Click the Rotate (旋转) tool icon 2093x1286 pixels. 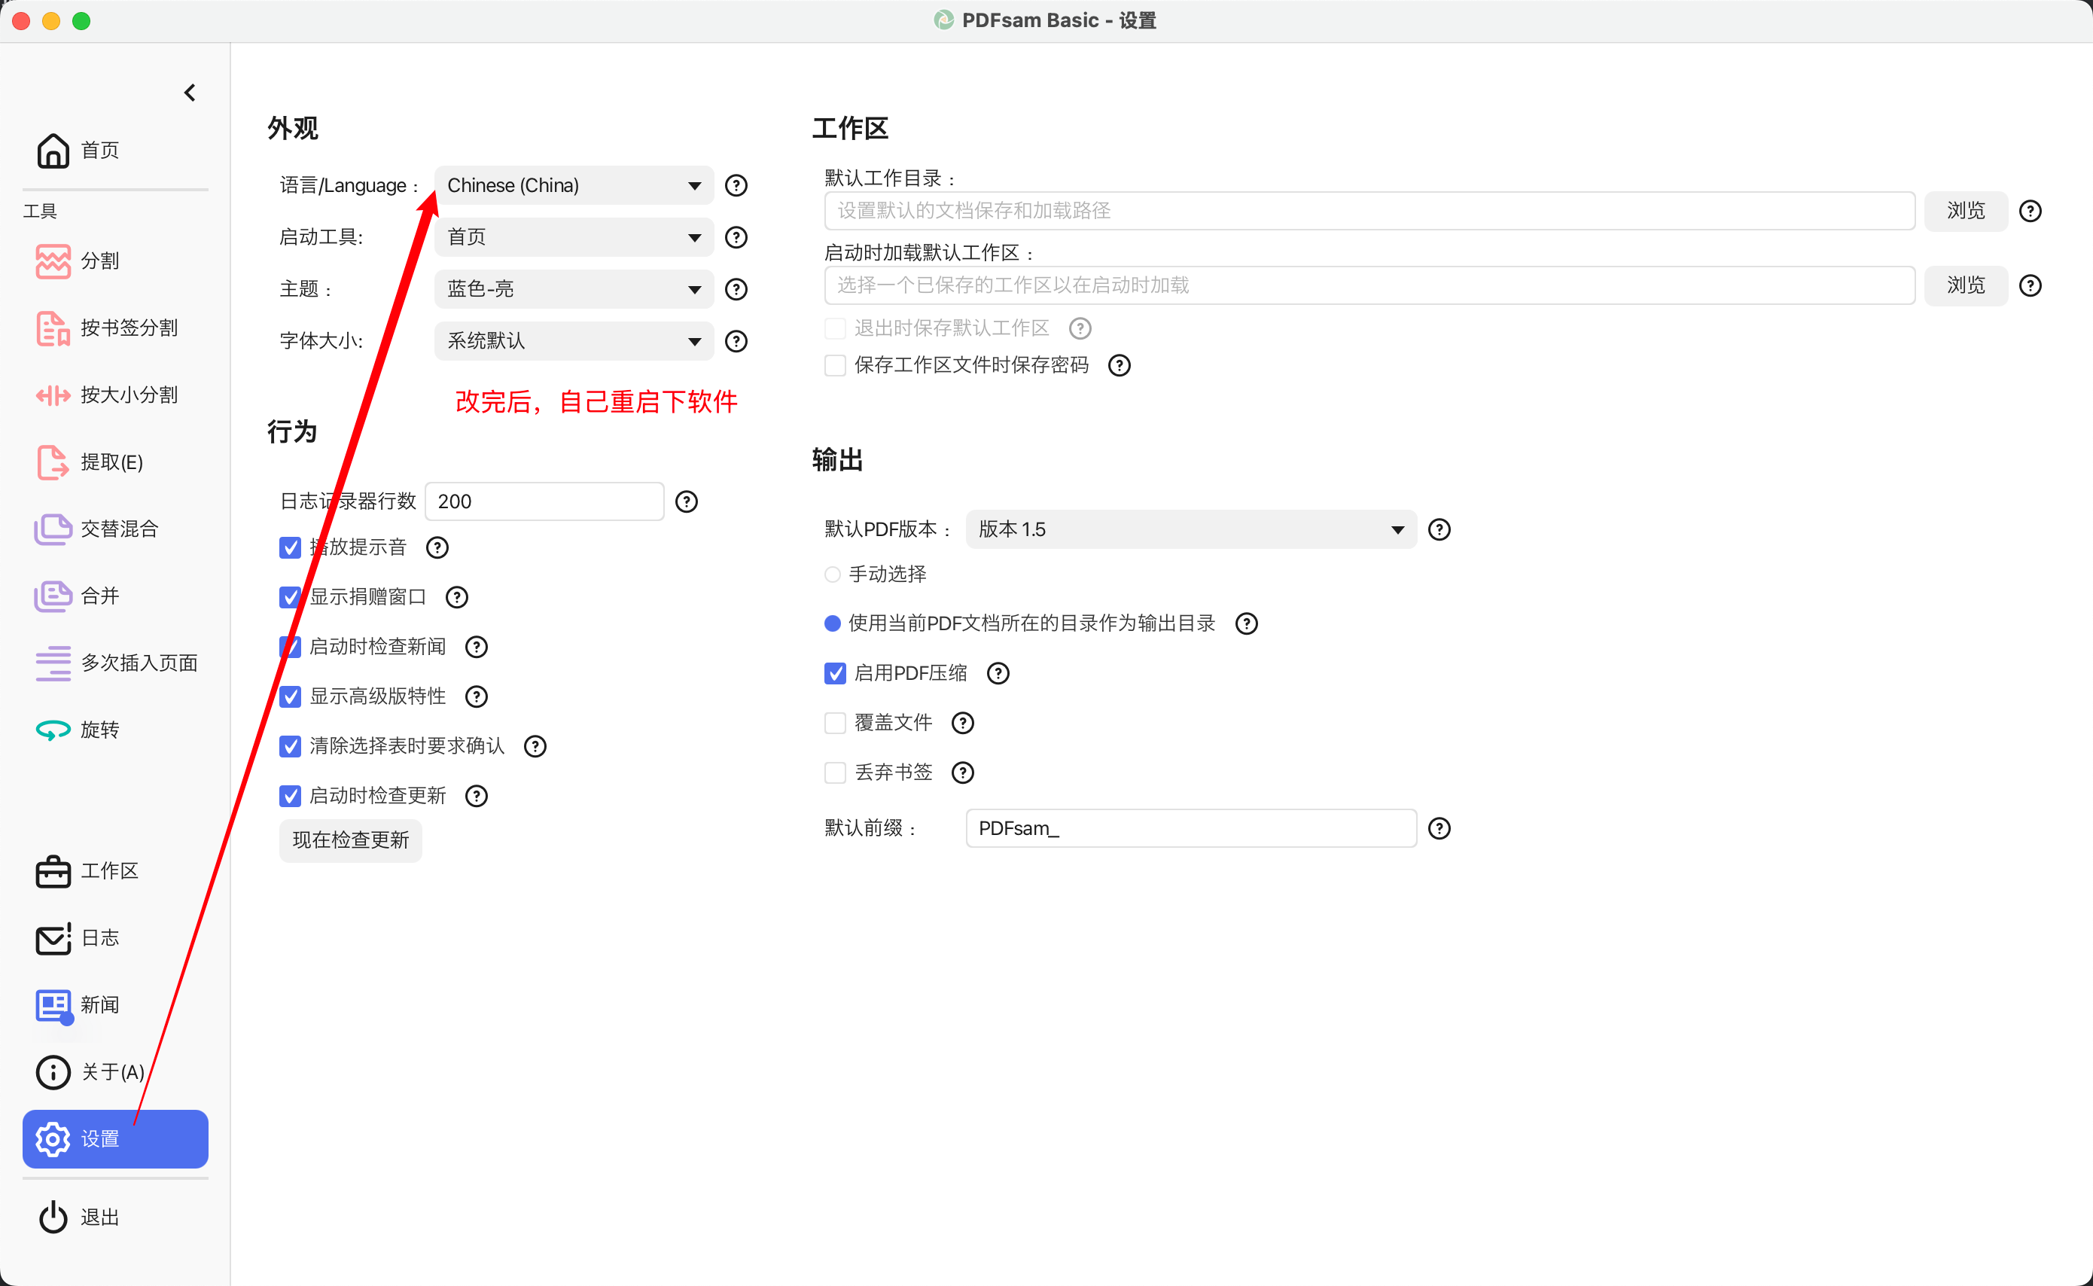click(53, 730)
